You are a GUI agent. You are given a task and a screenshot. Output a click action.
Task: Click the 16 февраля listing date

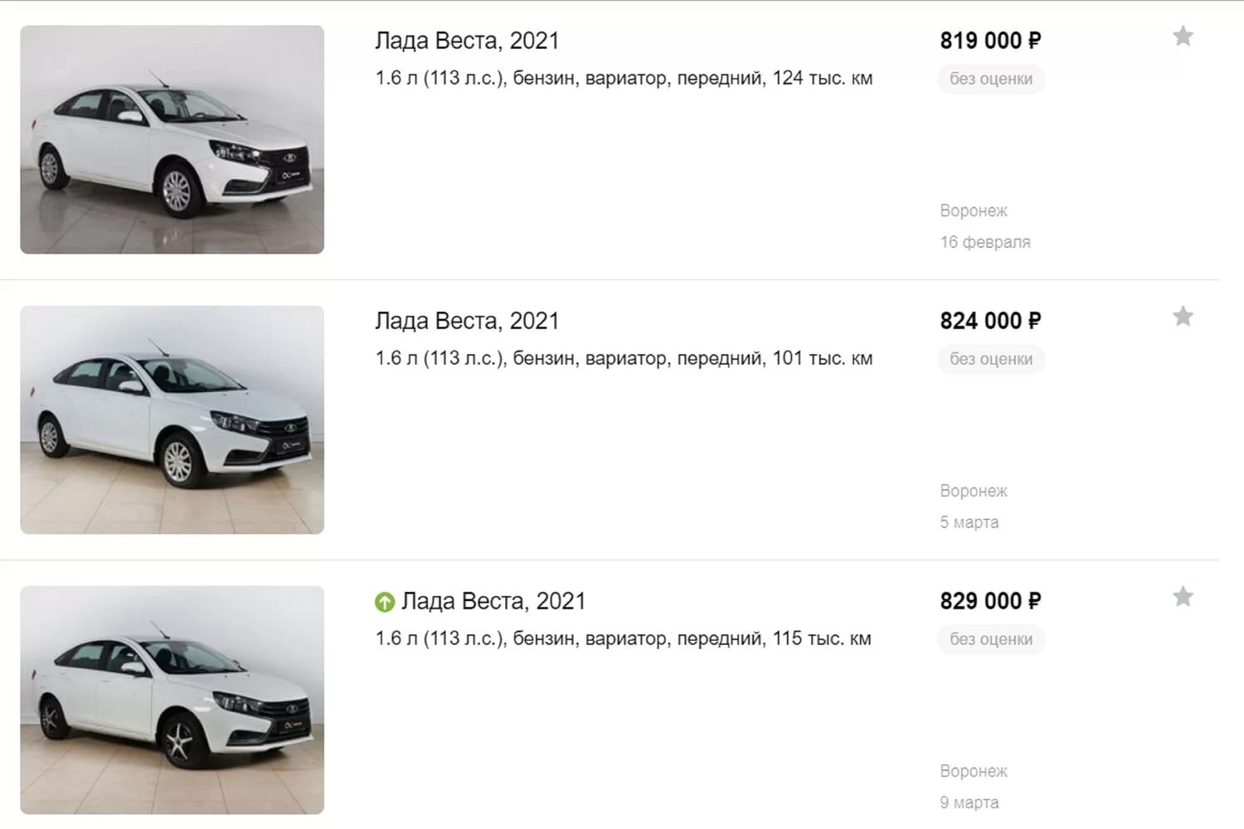985,242
